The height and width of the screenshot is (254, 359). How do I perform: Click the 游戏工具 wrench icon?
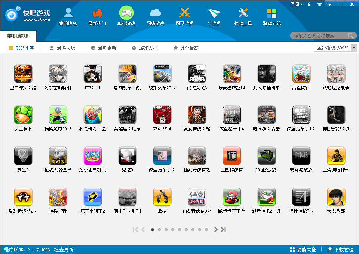243,13
